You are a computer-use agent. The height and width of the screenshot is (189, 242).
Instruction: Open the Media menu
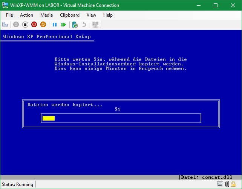coord(46,15)
